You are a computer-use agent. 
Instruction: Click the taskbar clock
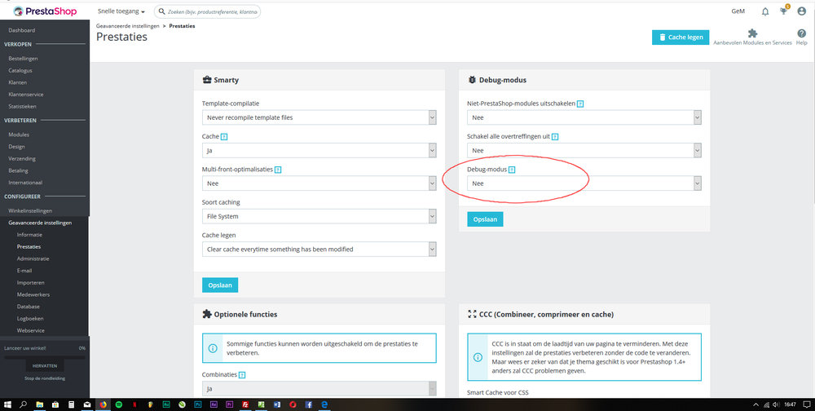(791, 404)
